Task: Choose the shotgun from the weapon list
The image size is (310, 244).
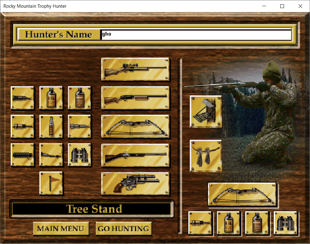Action: 136,98
